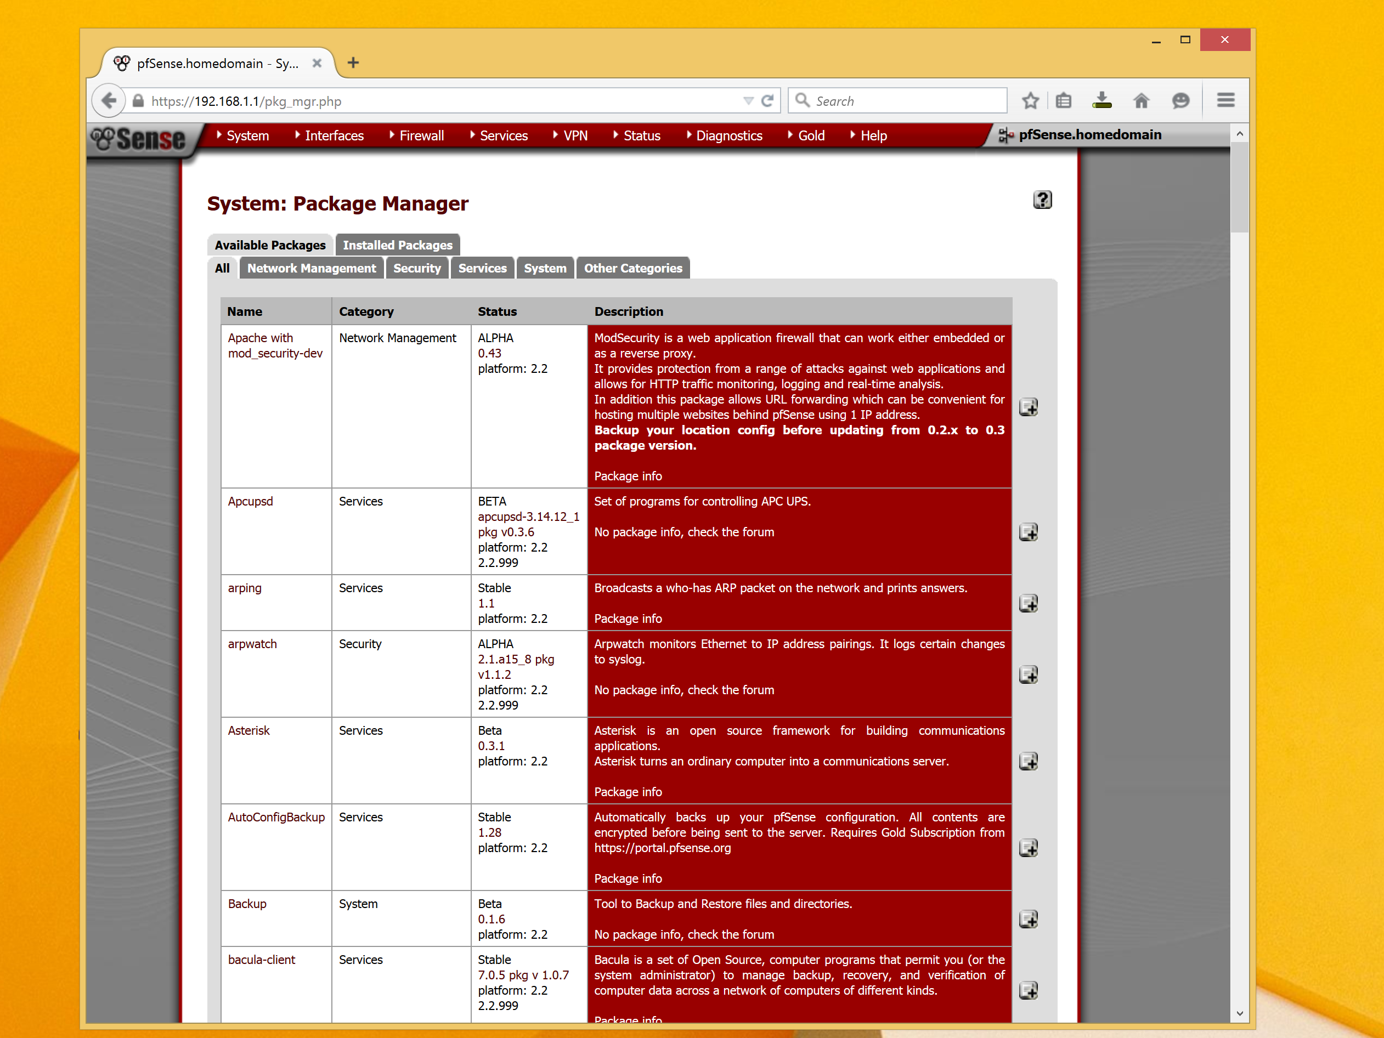This screenshot has height=1038, width=1384.
Task: Filter by the System category tab
Action: pos(544,268)
